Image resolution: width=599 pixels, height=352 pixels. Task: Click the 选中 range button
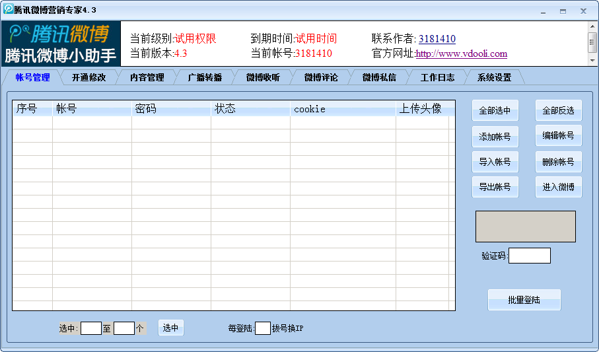pos(171,328)
